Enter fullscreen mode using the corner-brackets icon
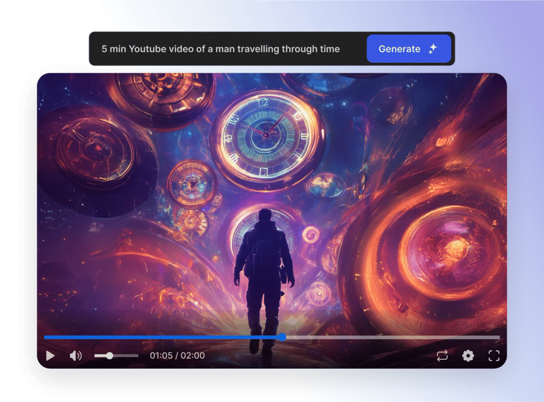 point(494,356)
